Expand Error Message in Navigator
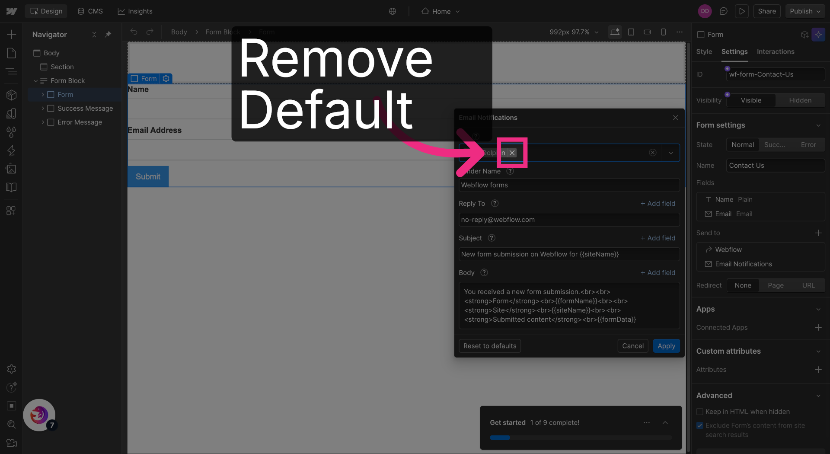 point(43,122)
